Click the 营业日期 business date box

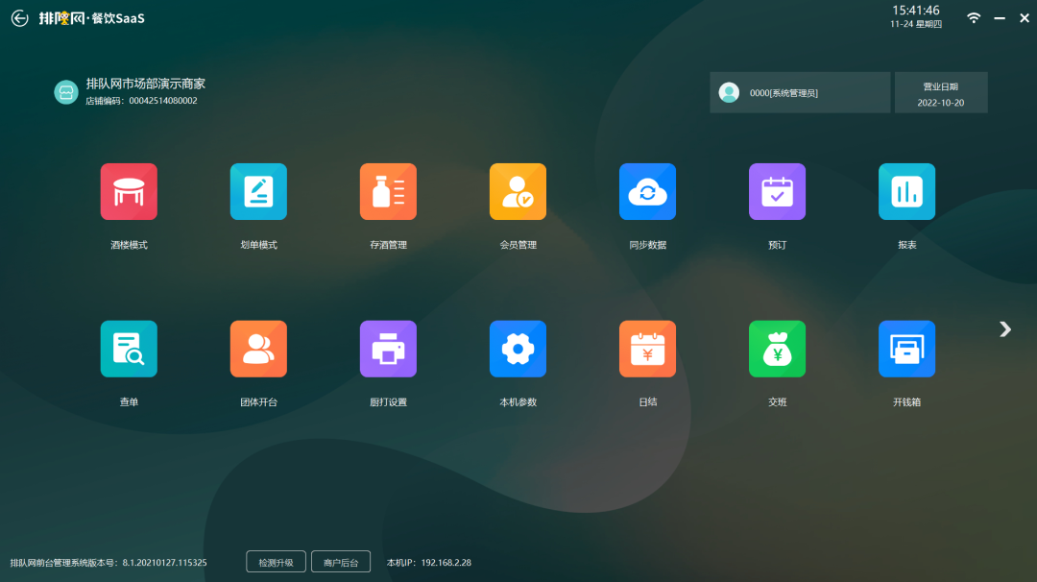click(940, 92)
